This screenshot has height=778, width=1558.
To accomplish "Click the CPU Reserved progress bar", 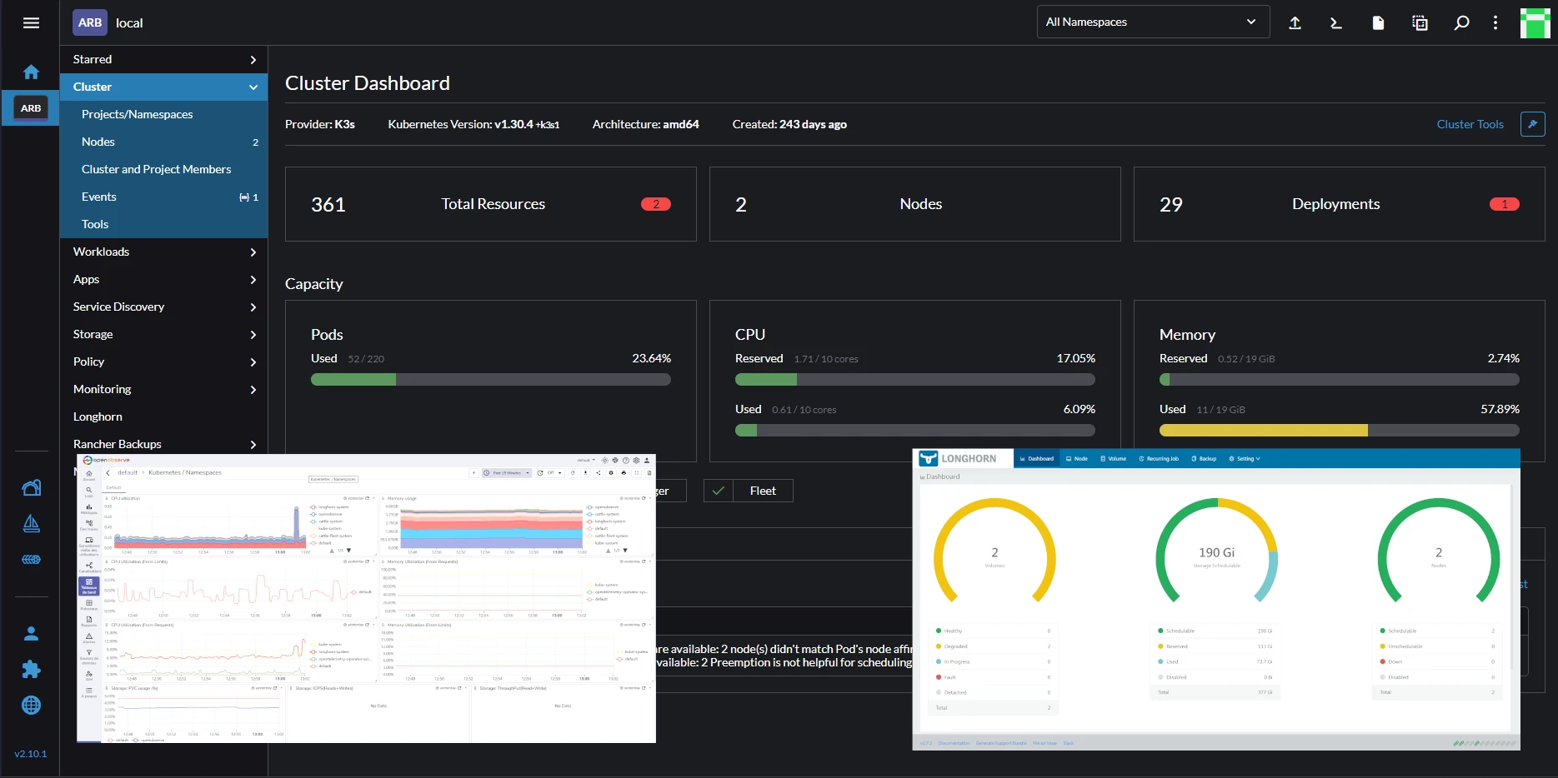I will 915,380.
